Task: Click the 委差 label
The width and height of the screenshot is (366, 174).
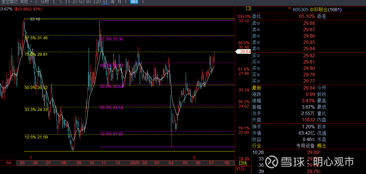Action: tap(322, 16)
